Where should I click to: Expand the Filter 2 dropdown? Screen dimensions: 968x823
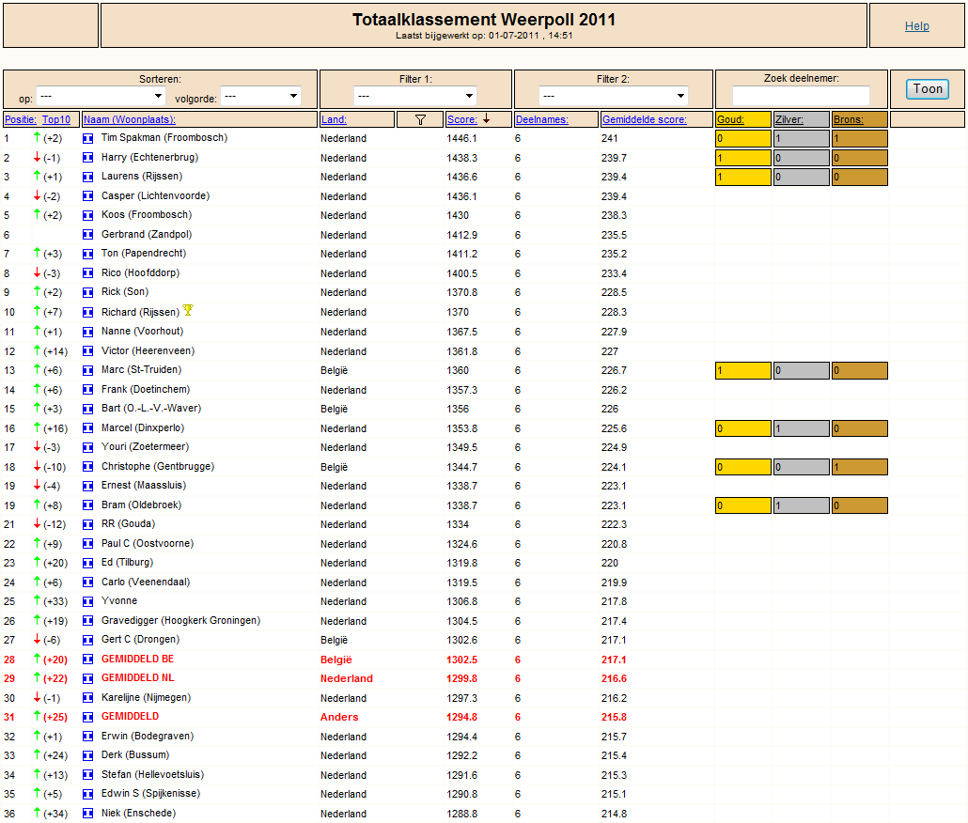(x=613, y=96)
